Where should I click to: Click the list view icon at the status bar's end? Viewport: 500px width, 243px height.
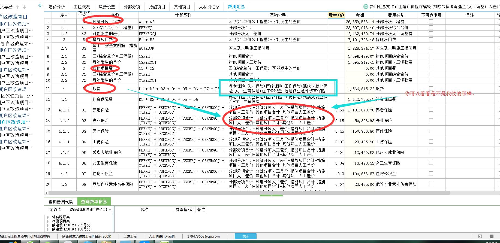492,236
